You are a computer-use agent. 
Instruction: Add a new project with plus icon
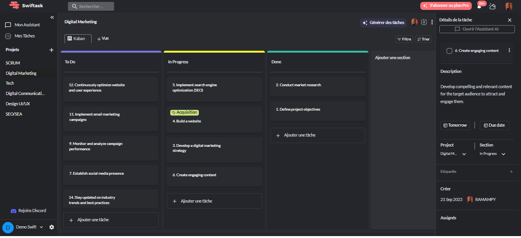tap(52, 50)
